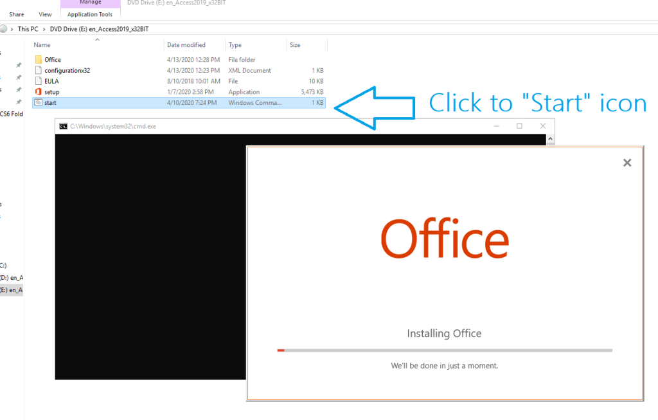Select the configurationx32 file name
Image resolution: width=658 pixels, height=420 pixels.
click(67, 71)
